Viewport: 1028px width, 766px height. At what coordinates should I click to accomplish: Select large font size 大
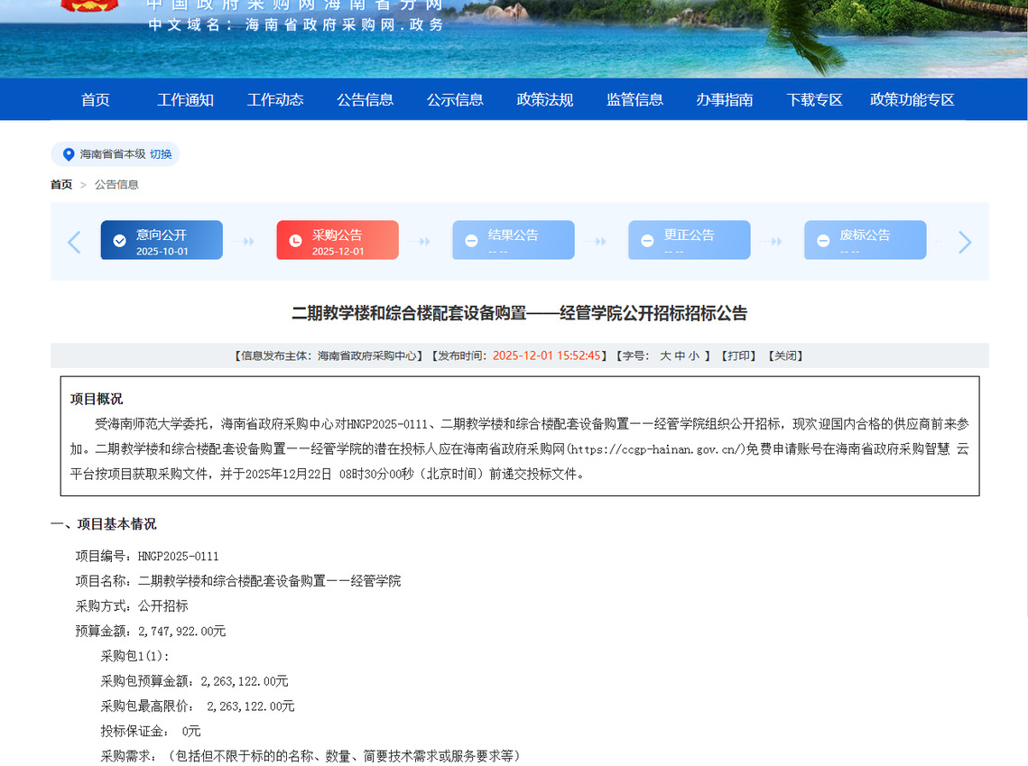665,356
